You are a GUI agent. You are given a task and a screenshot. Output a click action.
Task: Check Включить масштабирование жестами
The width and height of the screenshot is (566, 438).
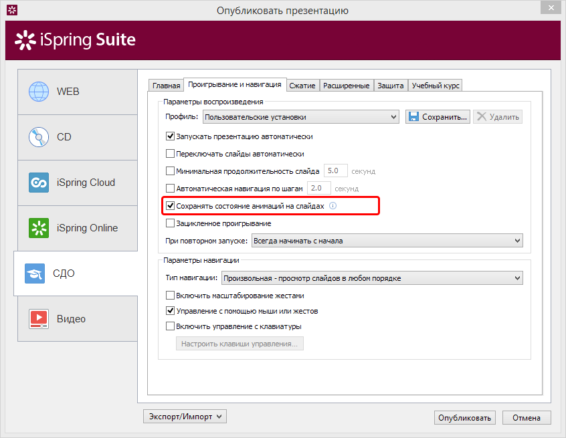coord(170,296)
